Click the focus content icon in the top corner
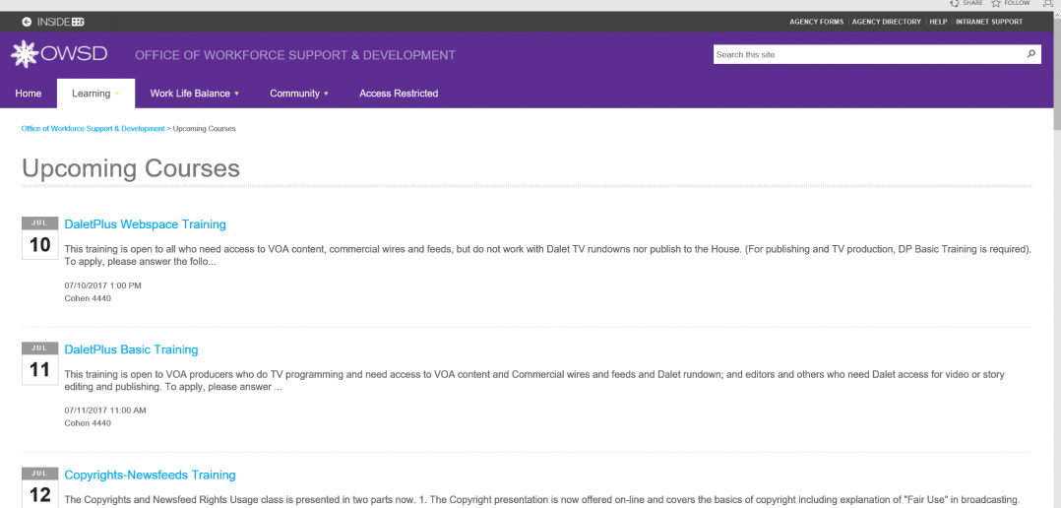Image resolution: width=1061 pixels, height=508 pixels. pyautogui.click(x=1048, y=3)
